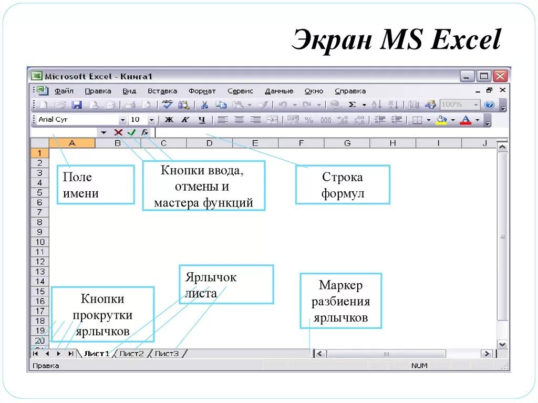Open the function wizard fx button
The width and height of the screenshot is (538, 403).
[145, 132]
